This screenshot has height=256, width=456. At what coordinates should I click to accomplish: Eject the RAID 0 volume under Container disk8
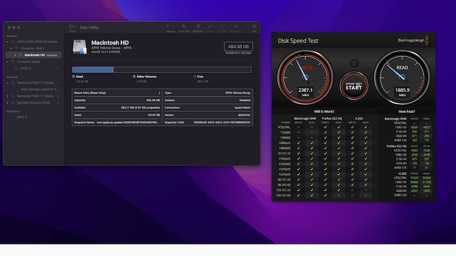[x=58, y=68]
